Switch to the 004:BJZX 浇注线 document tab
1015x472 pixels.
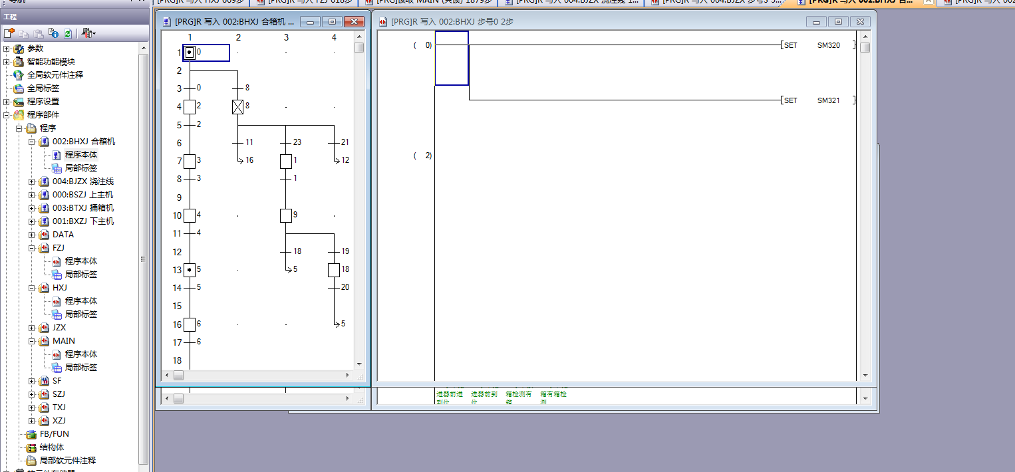point(572,1)
